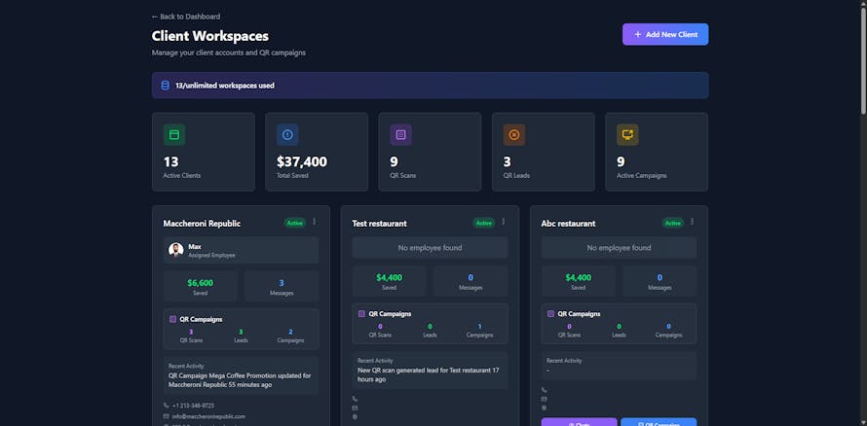Click QR Campaigns icon in Maccheroni Republic card
867x426 pixels.
[x=172, y=319]
